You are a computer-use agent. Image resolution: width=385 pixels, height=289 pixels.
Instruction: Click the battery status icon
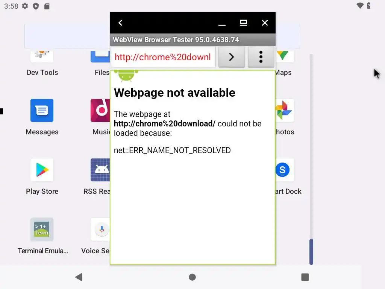coord(369,6)
